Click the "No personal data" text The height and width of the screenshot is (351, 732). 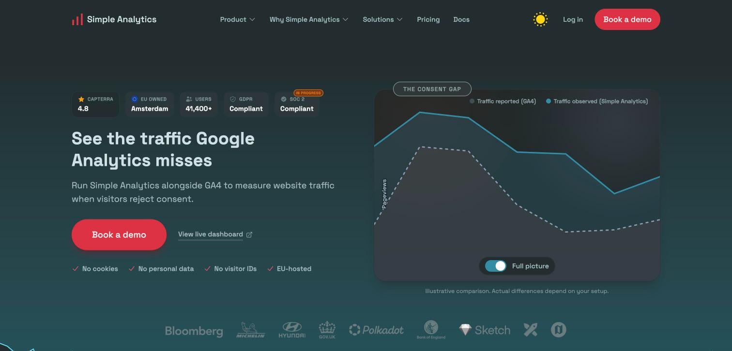coord(166,269)
